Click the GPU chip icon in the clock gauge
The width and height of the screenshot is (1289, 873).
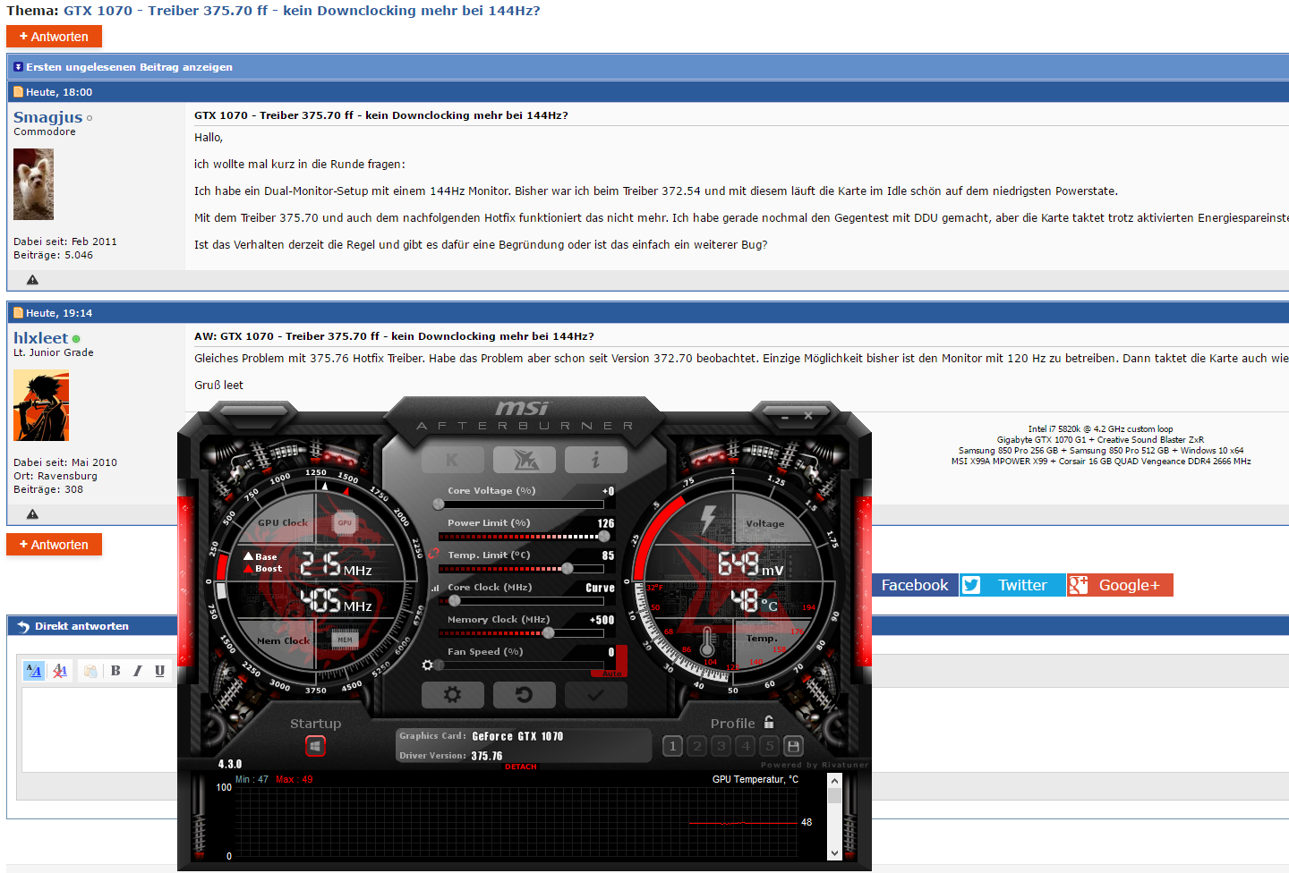tap(345, 523)
